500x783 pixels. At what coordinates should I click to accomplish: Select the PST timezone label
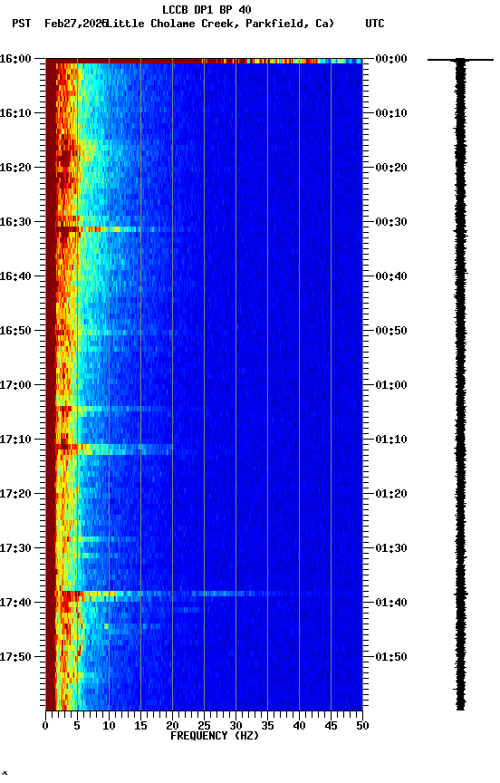click(22, 24)
